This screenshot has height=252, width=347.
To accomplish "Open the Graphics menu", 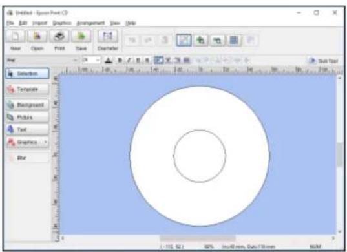I will 62,23.
